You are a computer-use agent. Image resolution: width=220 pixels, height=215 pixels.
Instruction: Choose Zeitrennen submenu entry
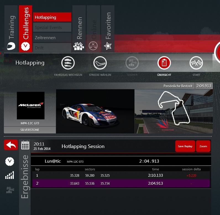[x=52, y=38]
